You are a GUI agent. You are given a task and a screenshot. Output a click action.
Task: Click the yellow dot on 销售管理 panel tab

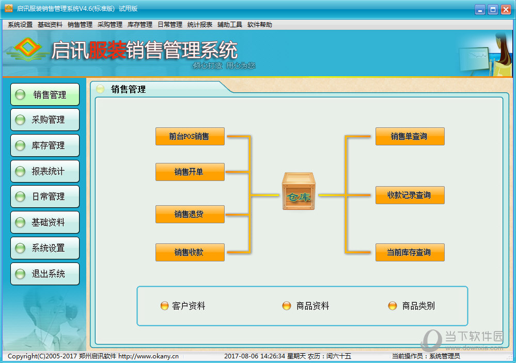(100, 89)
